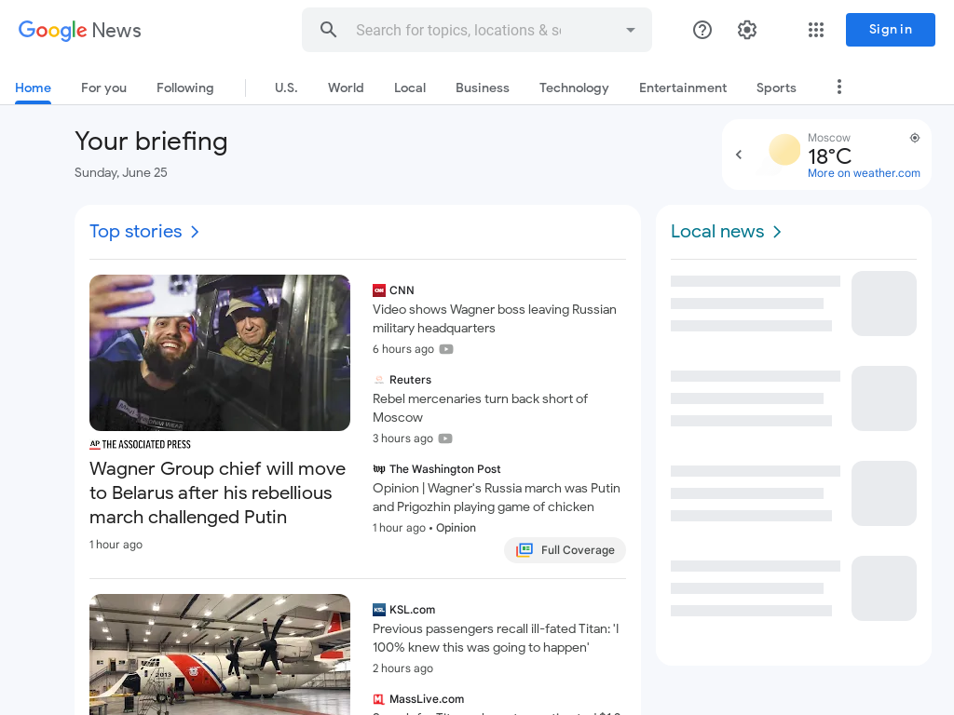
Task: Click the MassLive.com source icon
Action: click(x=379, y=699)
